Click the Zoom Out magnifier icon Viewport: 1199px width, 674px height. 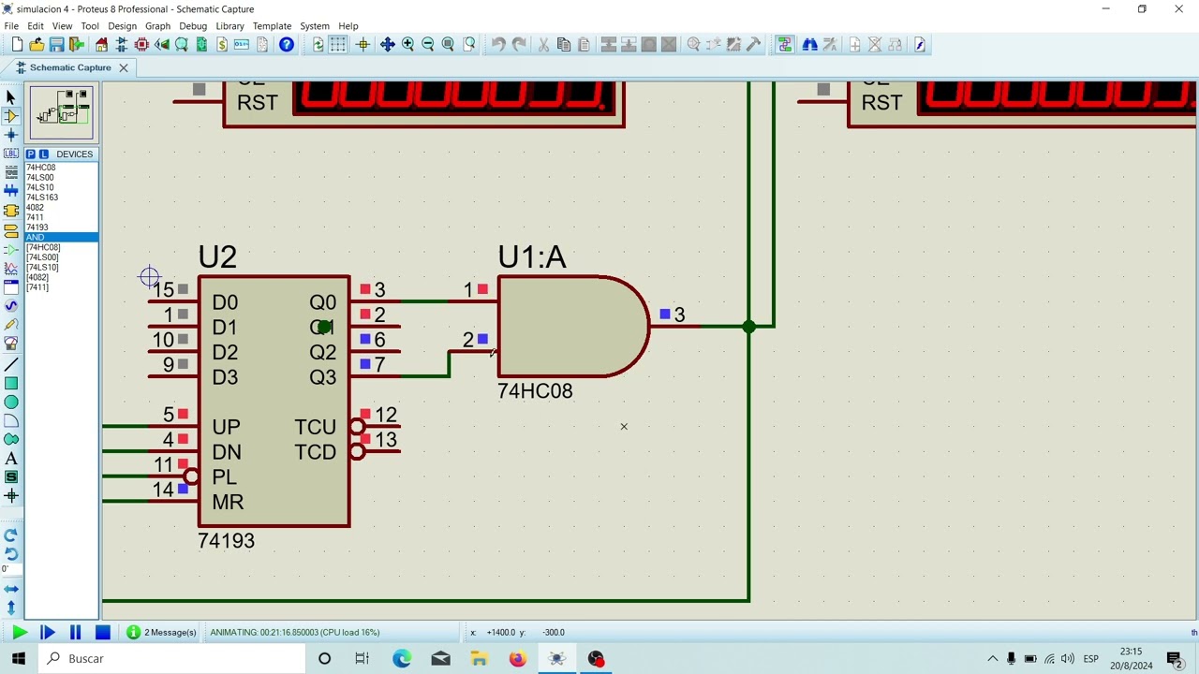click(428, 44)
